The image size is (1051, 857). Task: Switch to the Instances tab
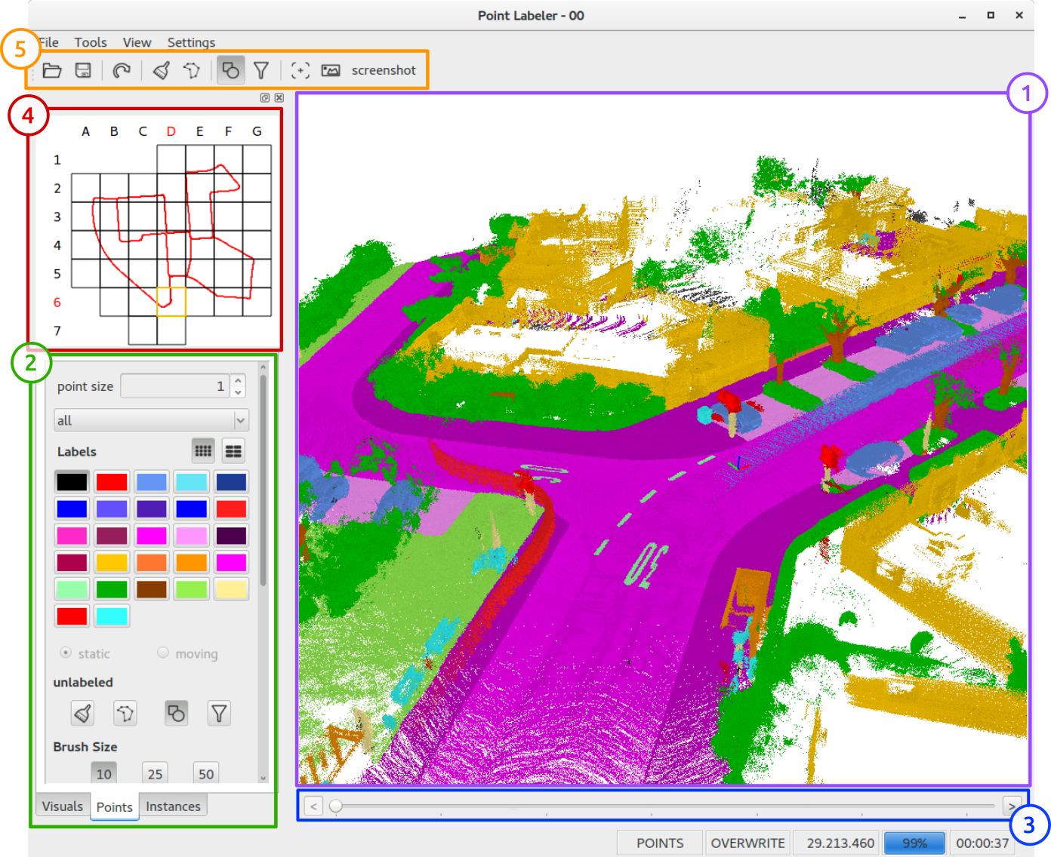(173, 806)
